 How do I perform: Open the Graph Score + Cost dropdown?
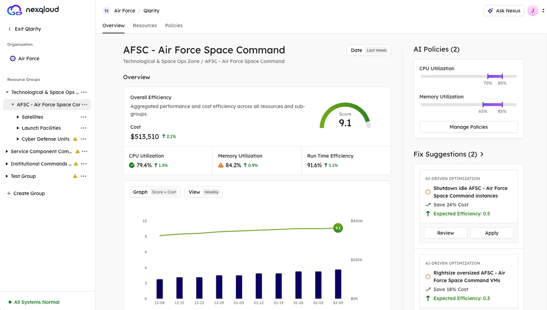155,192
